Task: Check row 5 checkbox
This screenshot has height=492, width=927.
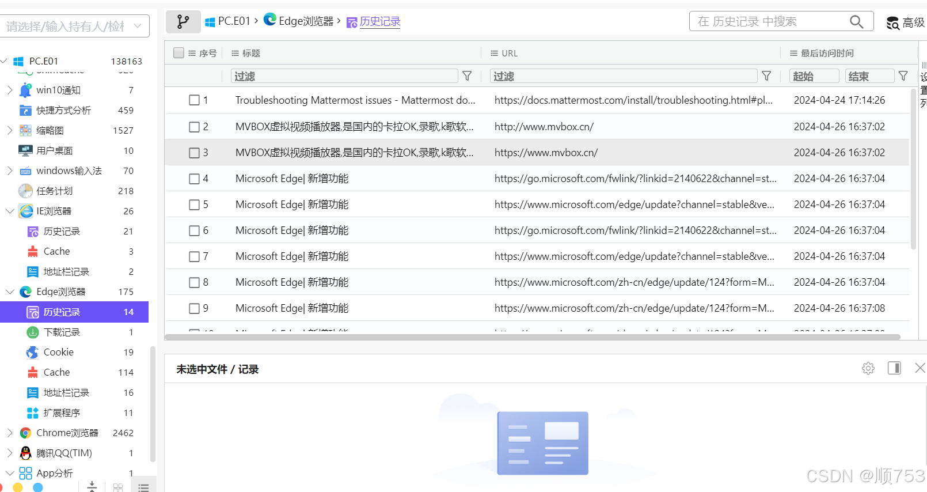Action: (x=194, y=205)
